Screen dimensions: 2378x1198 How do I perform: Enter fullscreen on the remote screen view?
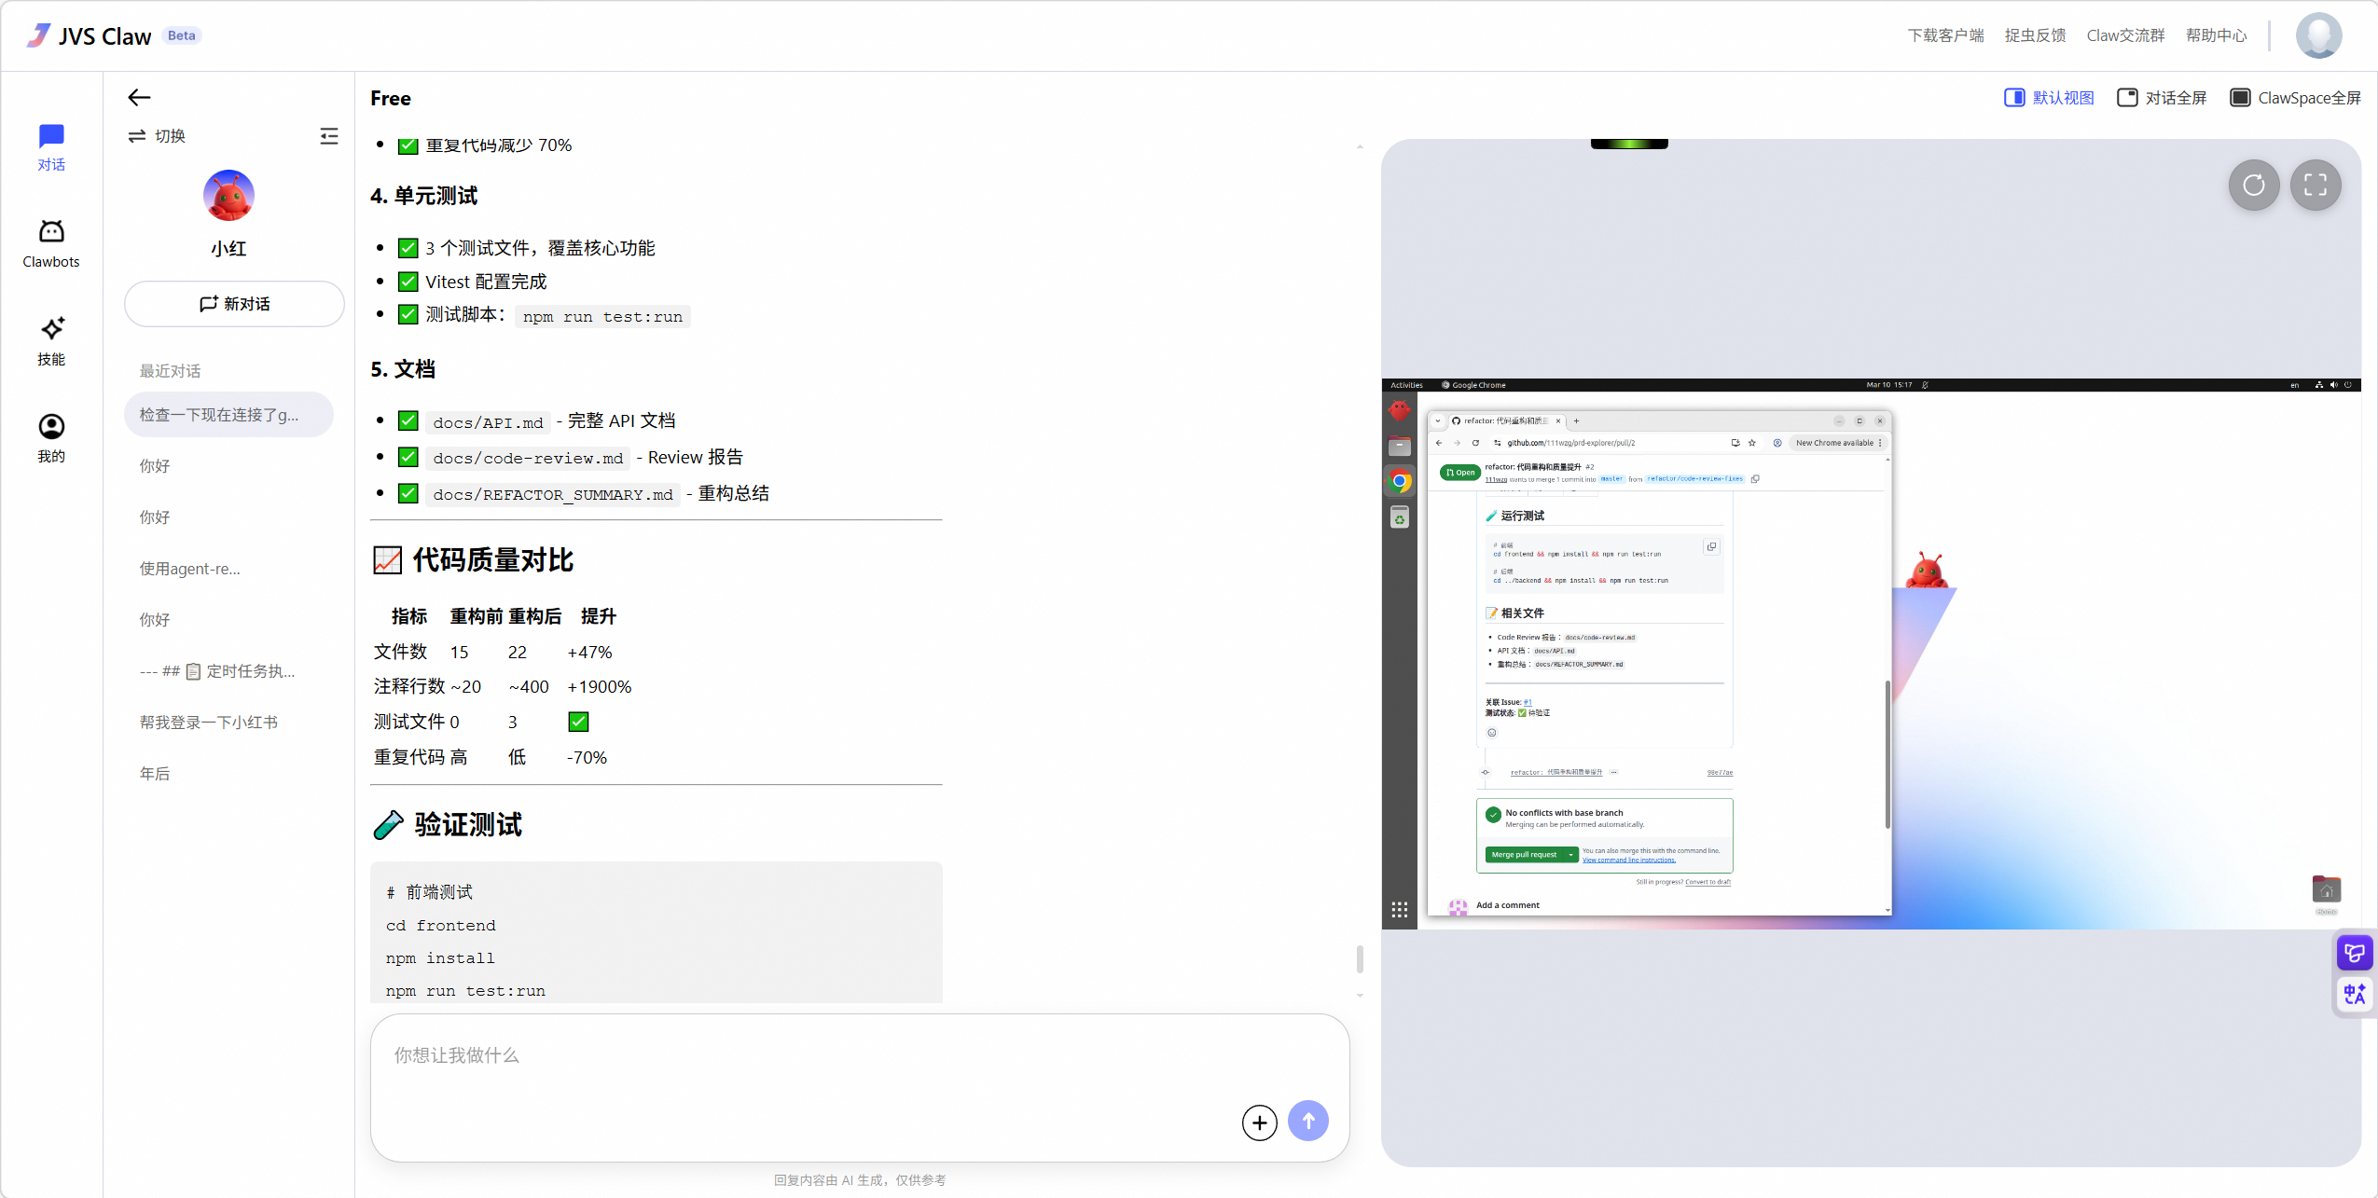(2316, 186)
